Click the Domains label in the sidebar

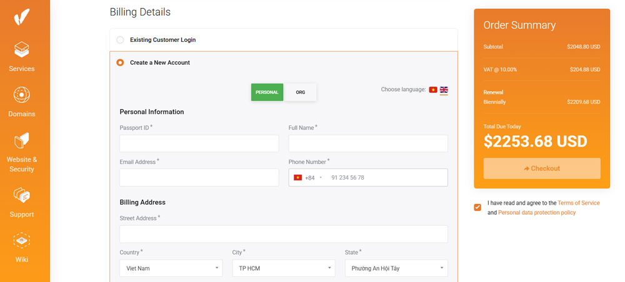pyautogui.click(x=21, y=114)
